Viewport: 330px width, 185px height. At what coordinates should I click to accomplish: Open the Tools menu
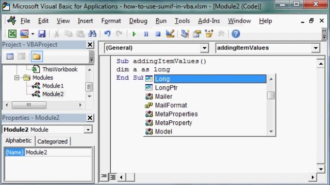click(182, 21)
